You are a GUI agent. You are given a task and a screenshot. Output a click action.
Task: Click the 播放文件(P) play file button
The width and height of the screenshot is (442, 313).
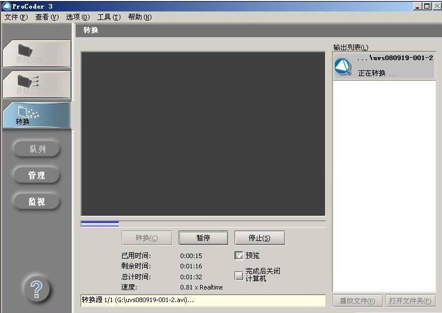click(x=357, y=300)
